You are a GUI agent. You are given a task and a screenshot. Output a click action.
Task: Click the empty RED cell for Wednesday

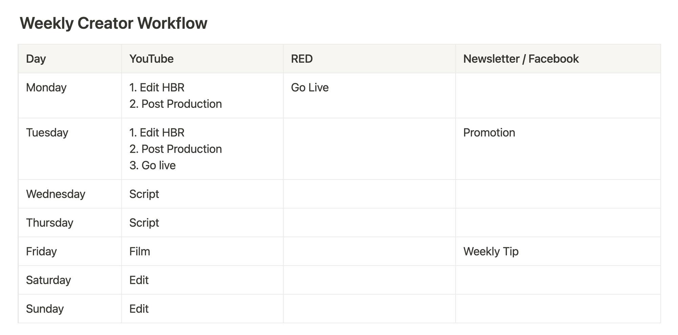(x=370, y=194)
